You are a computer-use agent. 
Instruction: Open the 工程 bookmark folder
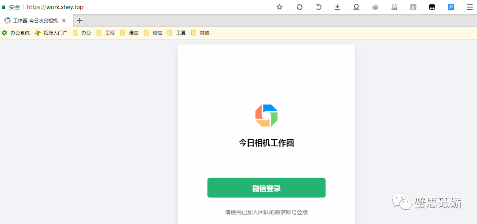tap(106, 33)
